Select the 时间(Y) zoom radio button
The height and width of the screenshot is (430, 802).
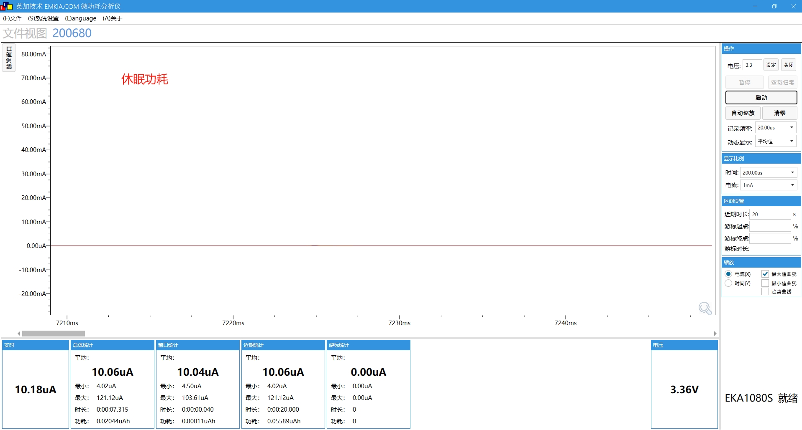728,283
